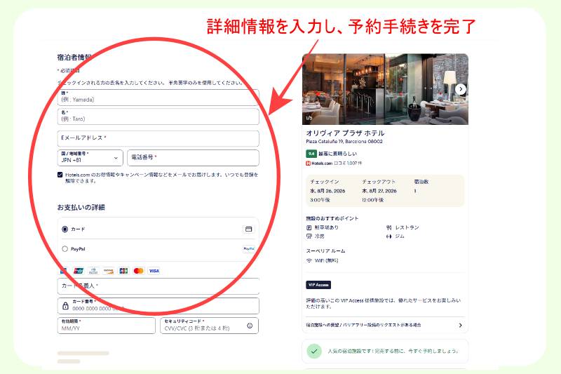The image size is (561, 374).
Task: Click the lock icon in card number field
Action: 65,306
